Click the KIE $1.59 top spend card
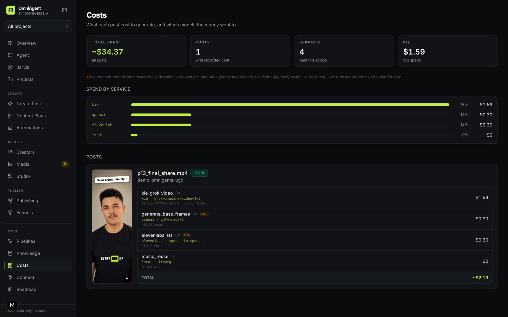Viewport: 508px width, 317px height. 448,51
